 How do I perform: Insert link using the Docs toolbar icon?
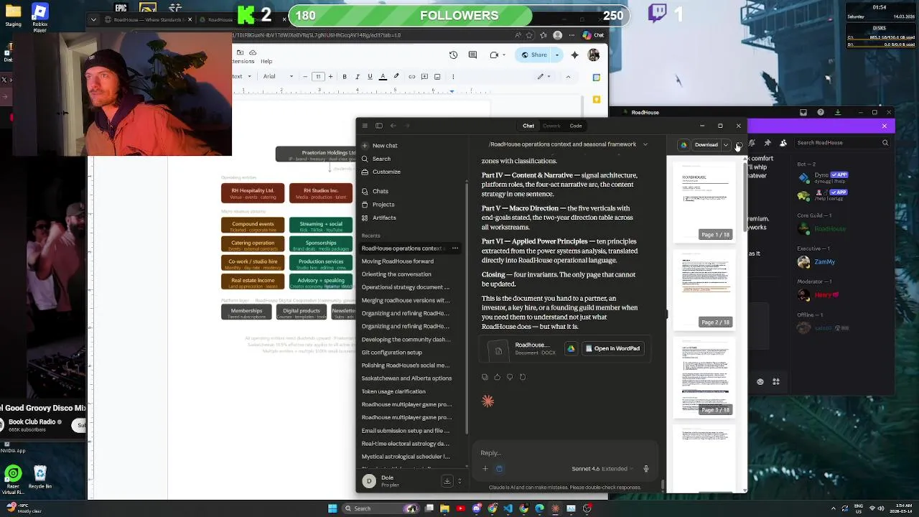(x=411, y=77)
